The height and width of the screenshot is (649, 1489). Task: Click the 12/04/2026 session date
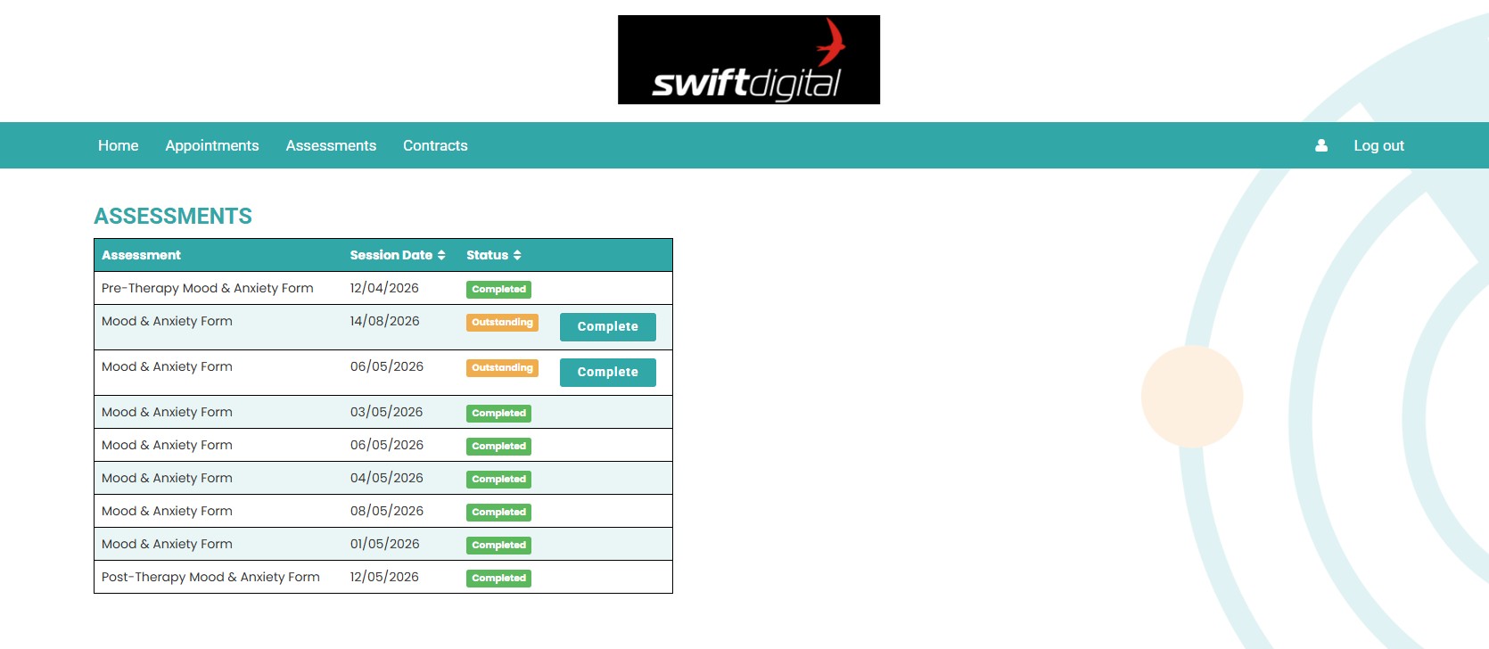[384, 288]
